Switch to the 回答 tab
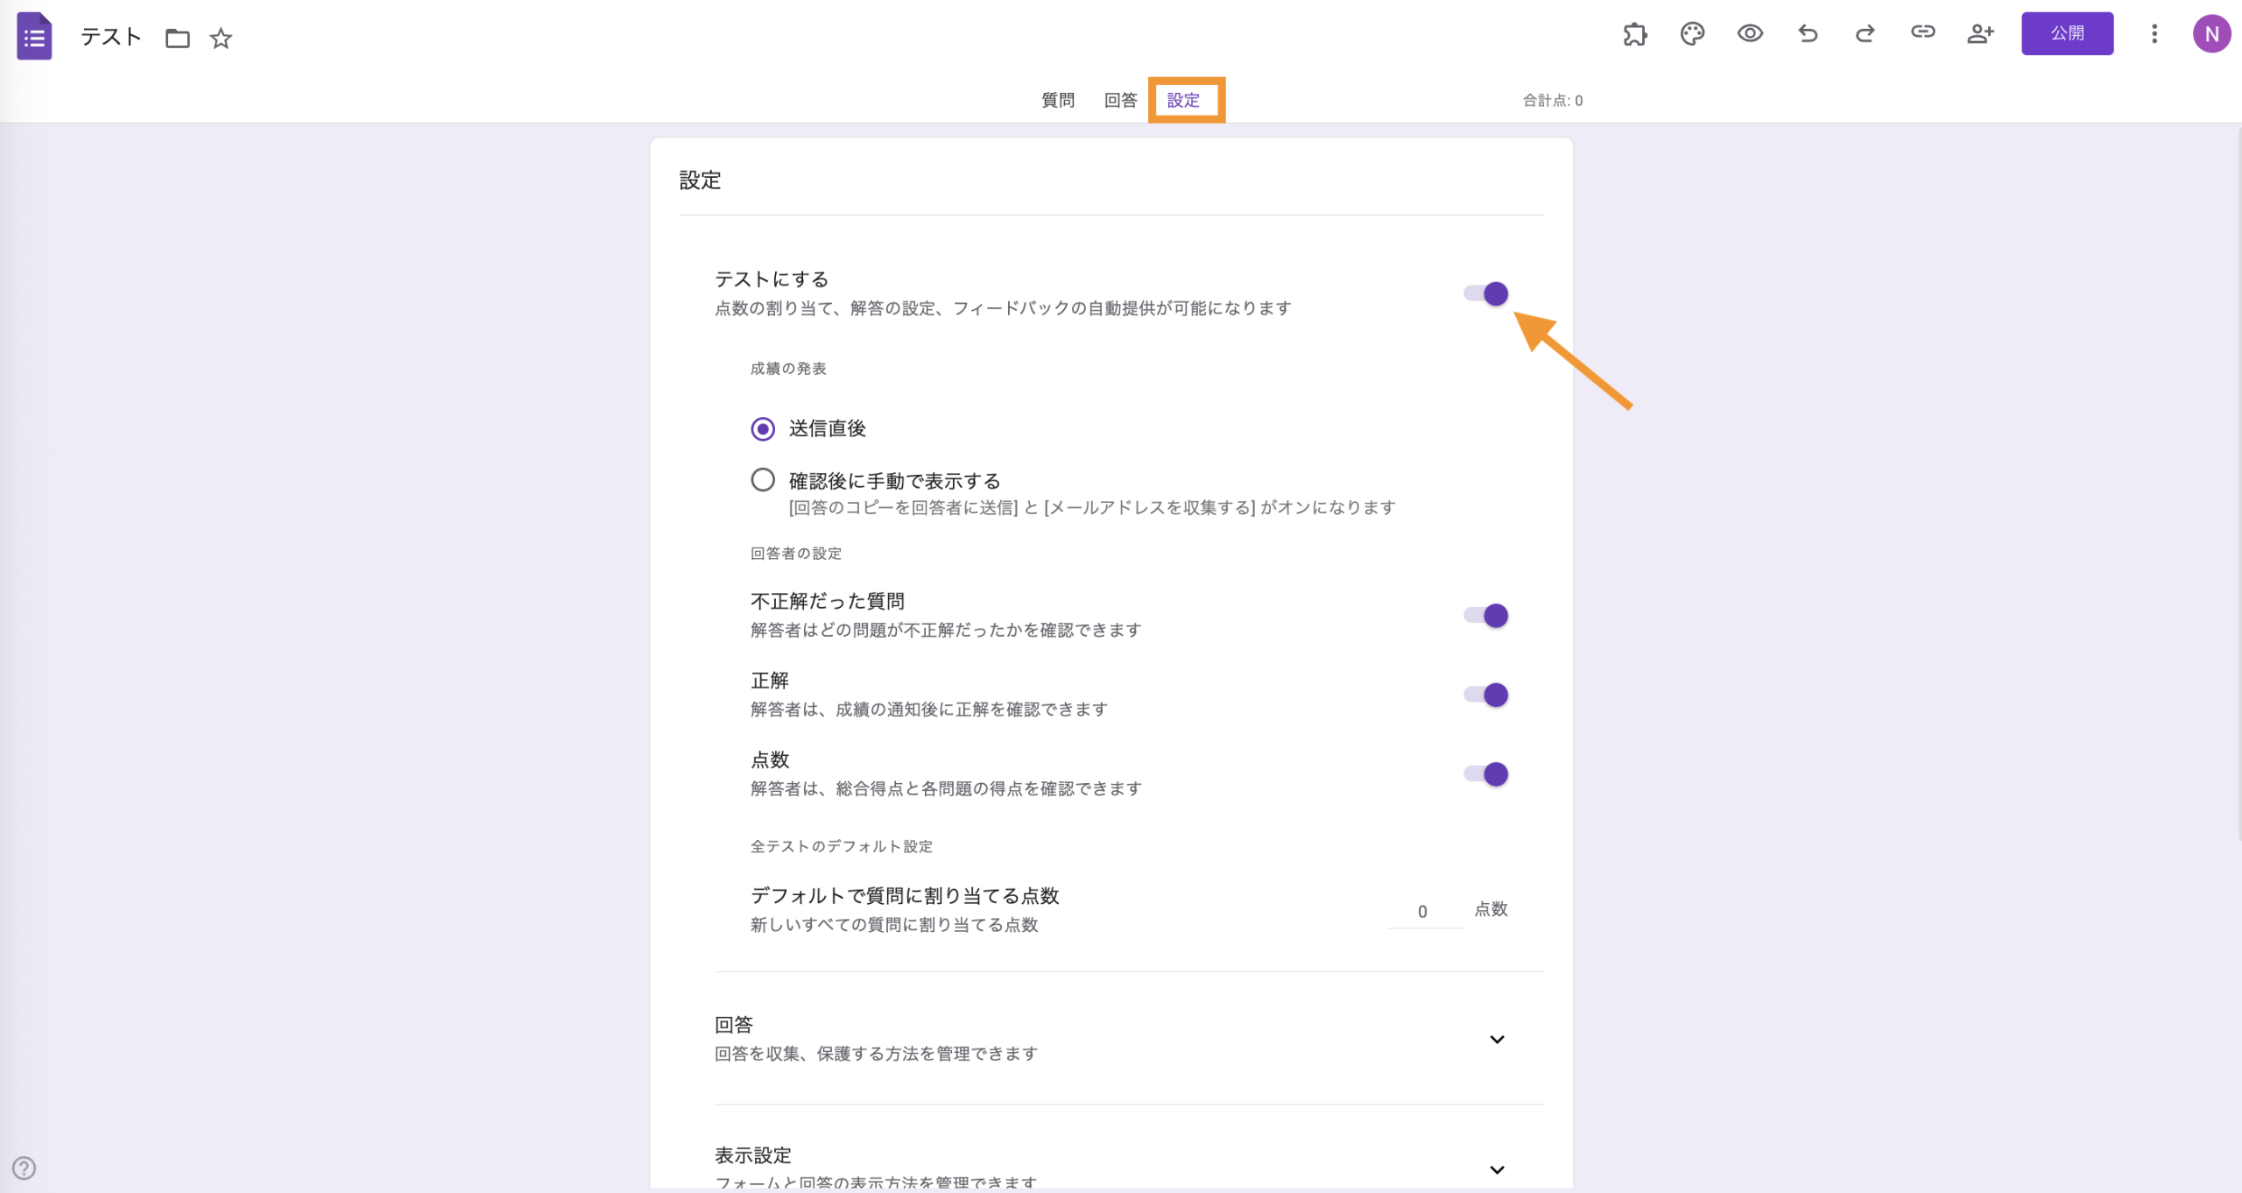The image size is (2242, 1193). point(1120,100)
